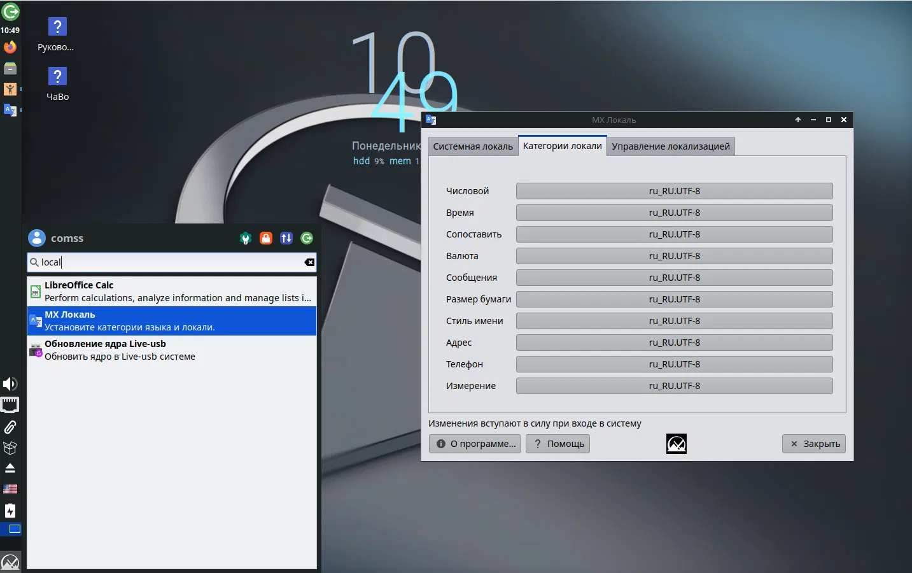Change the Сопоставить locale value
The height and width of the screenshot is (573, 912).
(674, 234)
